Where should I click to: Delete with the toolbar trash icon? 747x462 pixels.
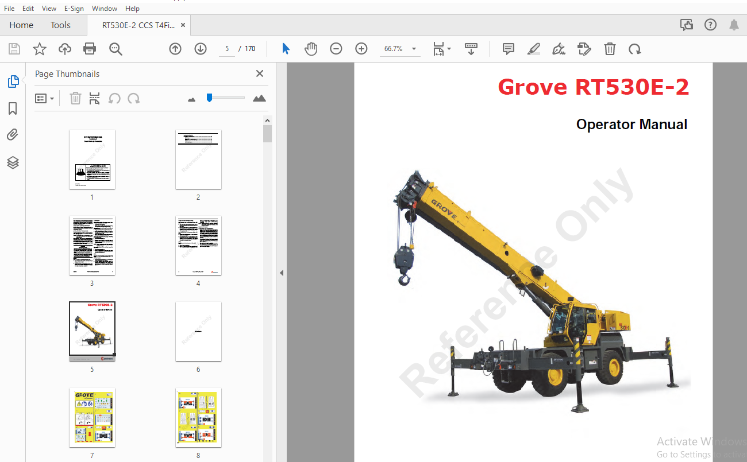tap(610, 49)
